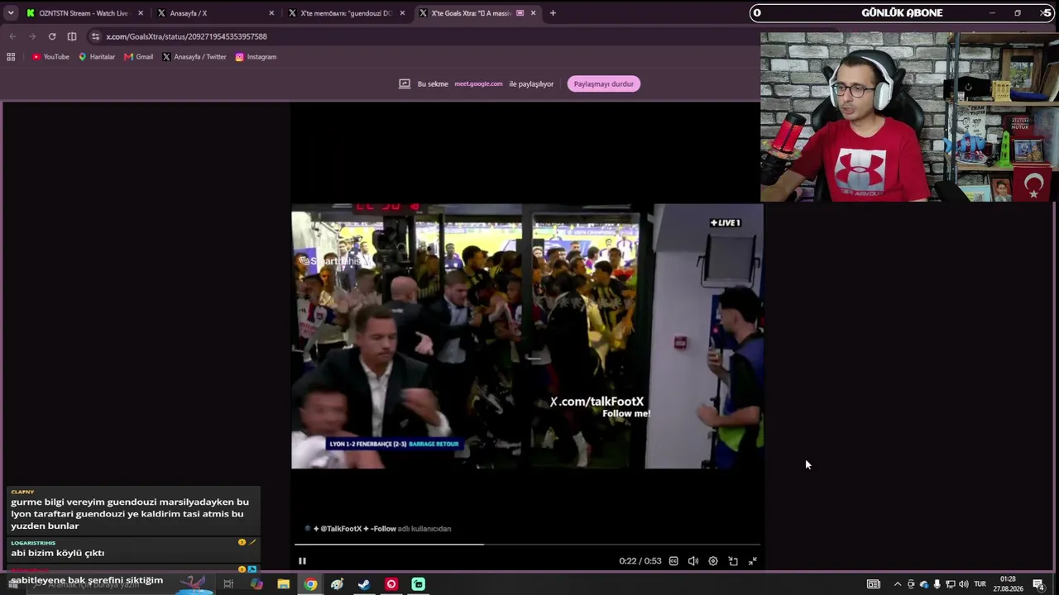Open the picture-in-picture icon in video controls

coord(733,561)
